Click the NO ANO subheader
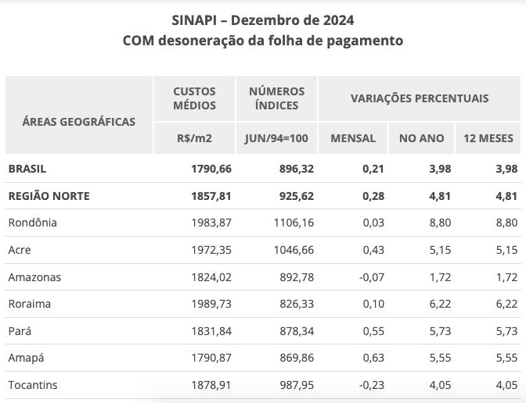 point(421,138)
